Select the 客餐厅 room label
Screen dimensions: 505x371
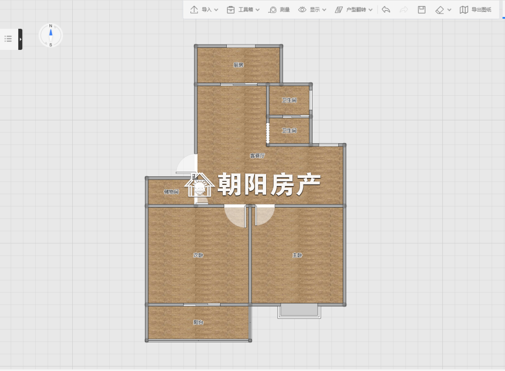pos(258,156)
